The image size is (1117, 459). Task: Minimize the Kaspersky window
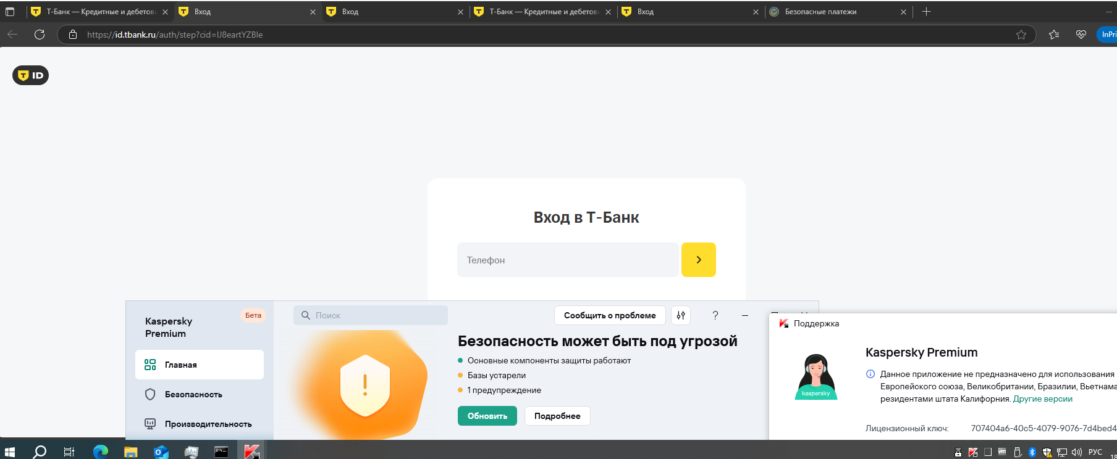(745, 315)
